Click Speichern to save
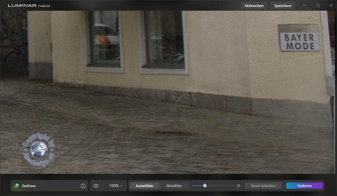Viewport: 337px width, 196px height. coord(283,5)
